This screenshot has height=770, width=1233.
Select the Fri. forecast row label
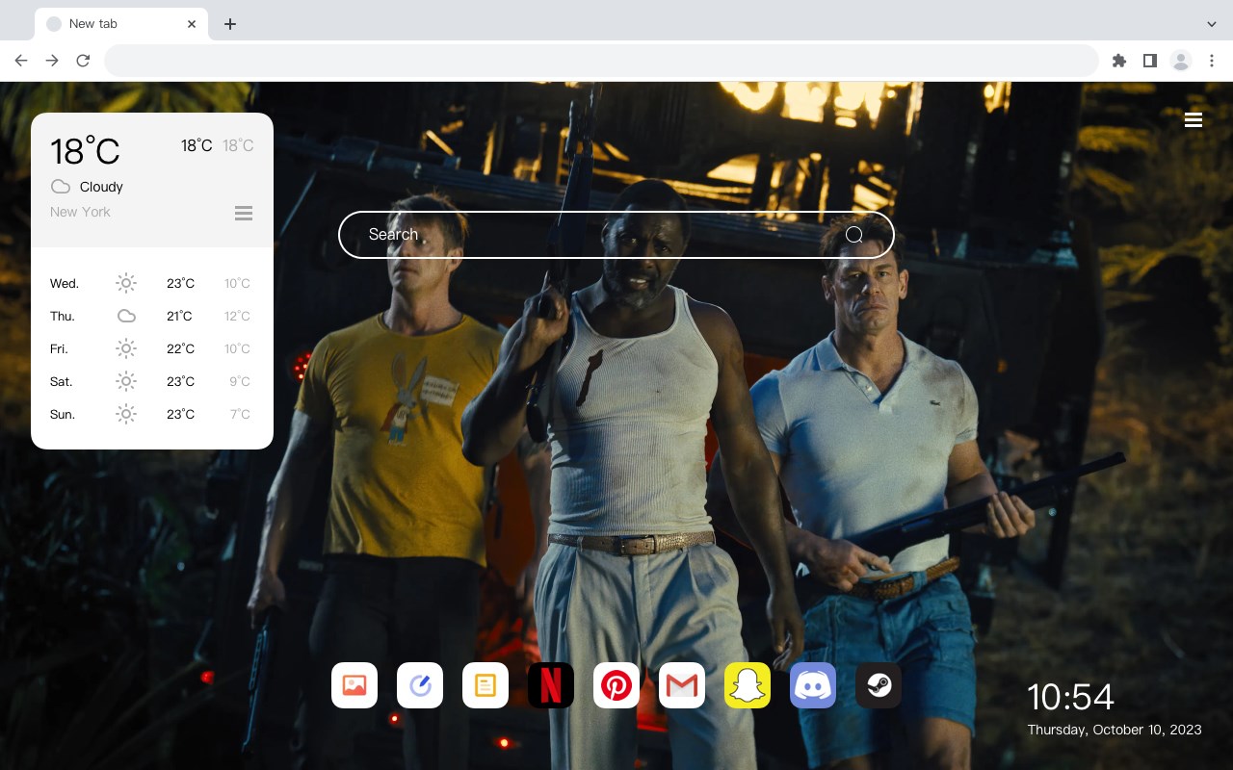click(59, 348)
